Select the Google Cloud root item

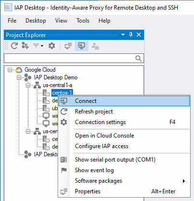[x=40, y=70]
